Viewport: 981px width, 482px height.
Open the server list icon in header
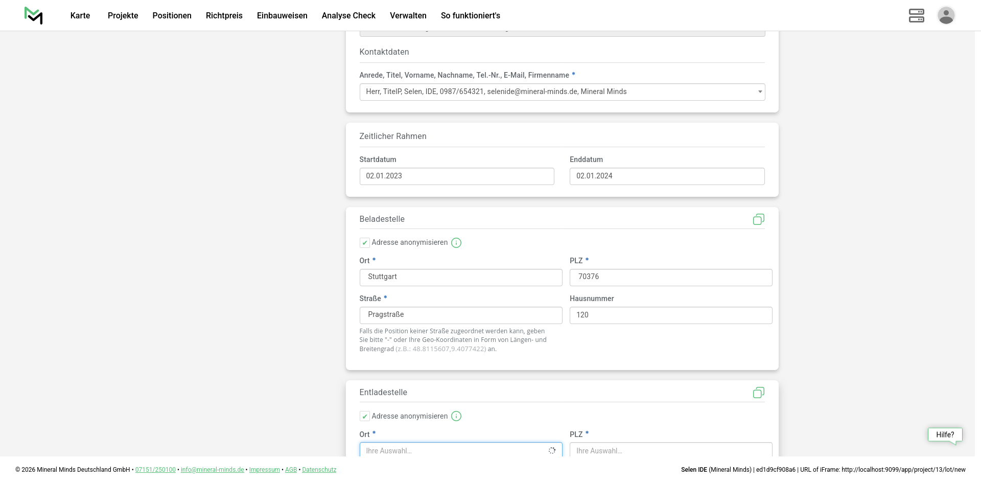click(916, 15)
